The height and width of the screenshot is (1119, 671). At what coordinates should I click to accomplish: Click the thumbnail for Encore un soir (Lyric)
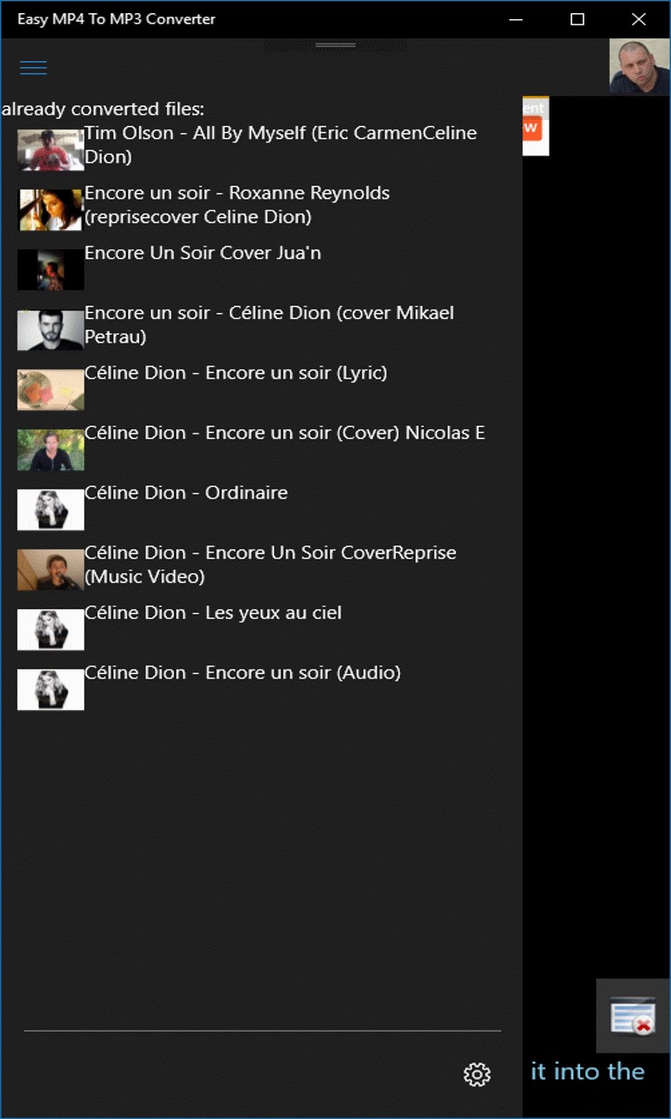(x=51, y=390)
